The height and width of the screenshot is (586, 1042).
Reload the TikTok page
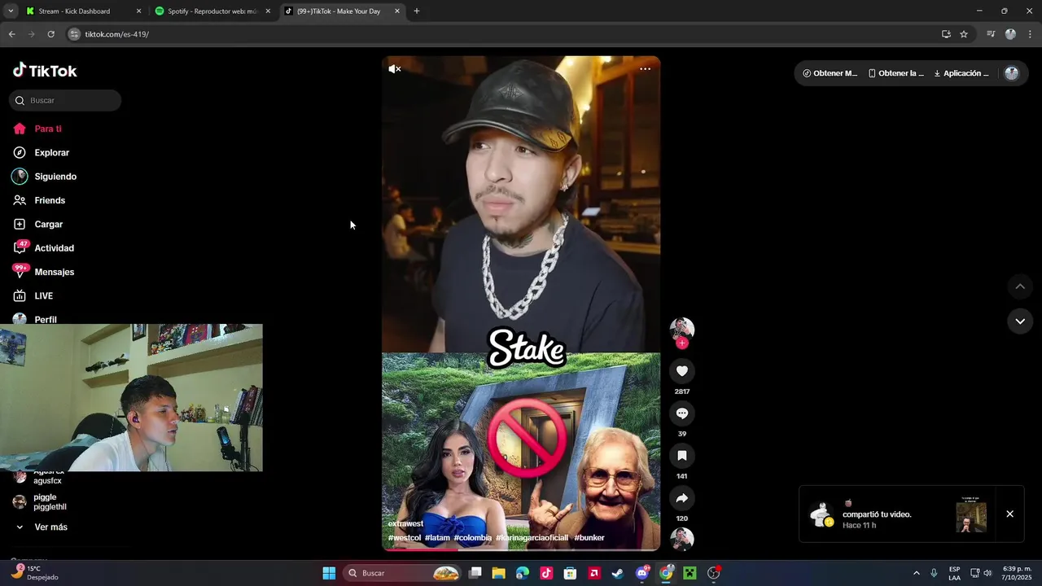coord(50,34)
